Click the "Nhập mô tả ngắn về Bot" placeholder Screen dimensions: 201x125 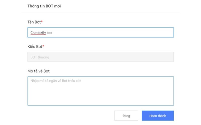tap(55, 81)
